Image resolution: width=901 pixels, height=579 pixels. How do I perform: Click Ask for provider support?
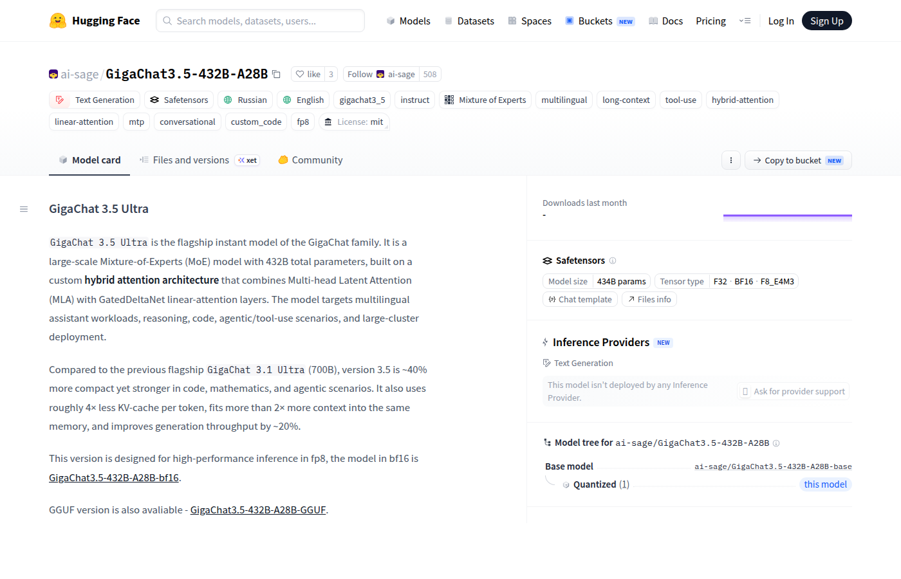point(794,391)
